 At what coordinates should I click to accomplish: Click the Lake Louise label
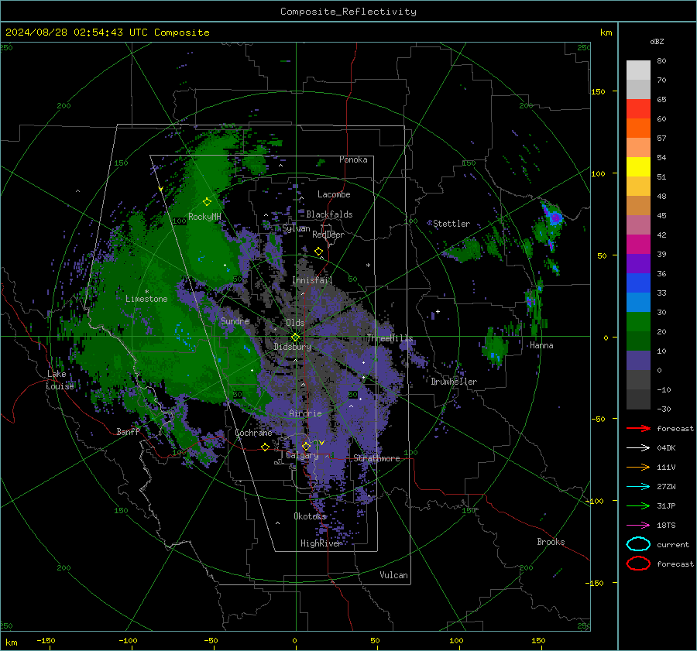[60, 380]
